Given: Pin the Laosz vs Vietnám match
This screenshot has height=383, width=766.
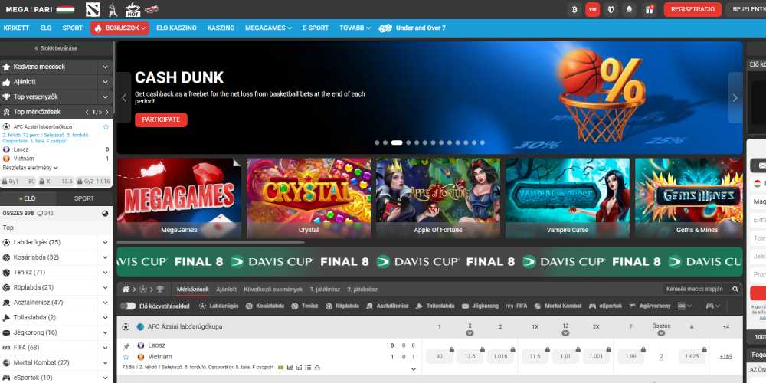Looking at the screenshot, I should click(x=126, y=345).
